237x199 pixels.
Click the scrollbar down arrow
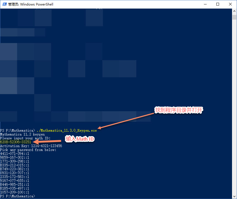[234, 196]
